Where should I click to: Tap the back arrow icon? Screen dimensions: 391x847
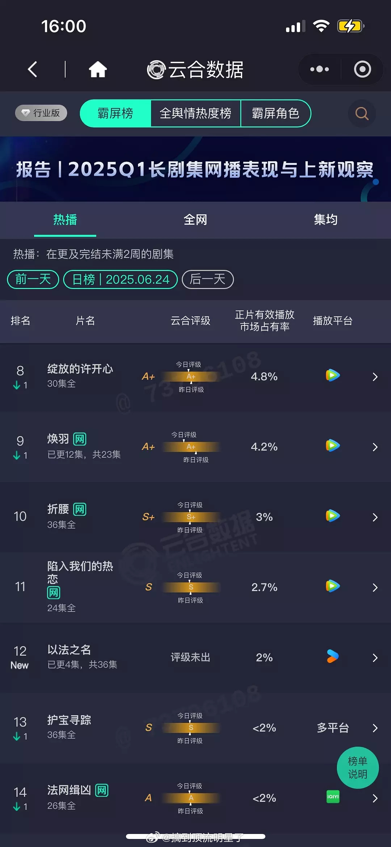tap(33, 69)
